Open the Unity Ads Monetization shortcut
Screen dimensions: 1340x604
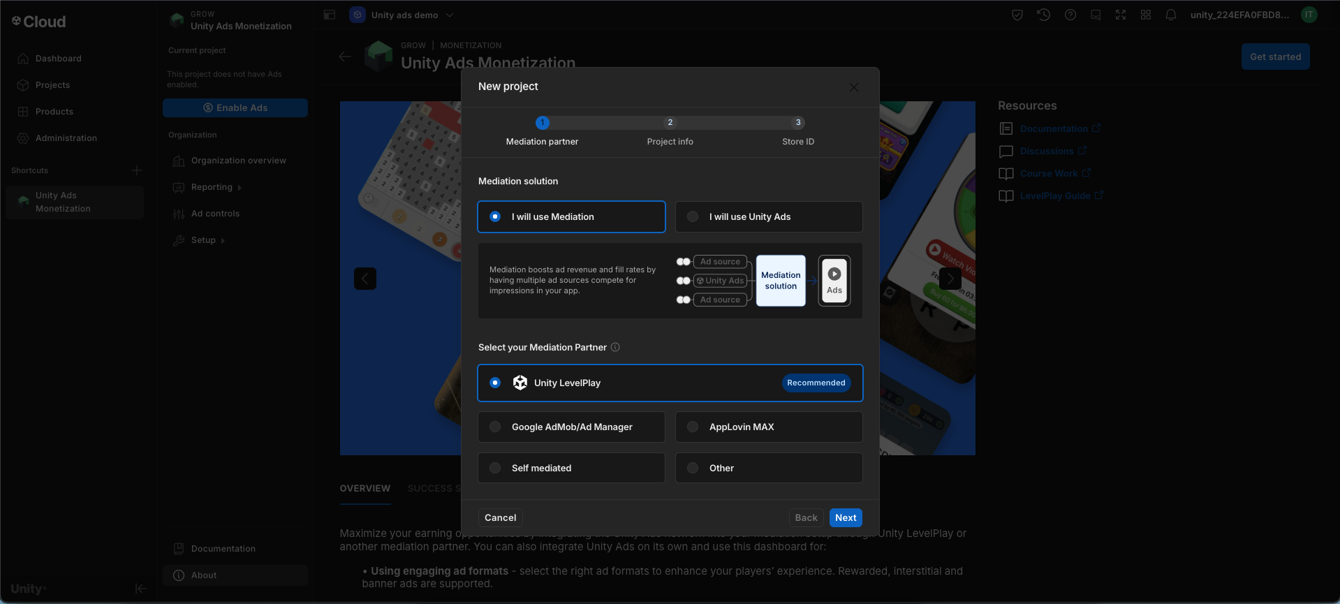click(x=75, y=202)
